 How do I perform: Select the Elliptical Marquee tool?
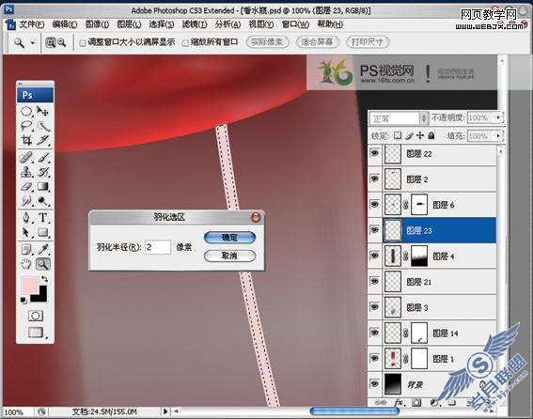point(26,111)
